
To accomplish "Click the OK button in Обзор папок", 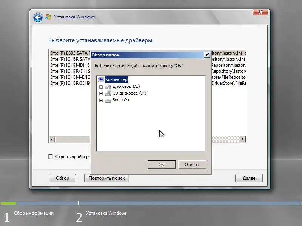I will coord(162,165).
